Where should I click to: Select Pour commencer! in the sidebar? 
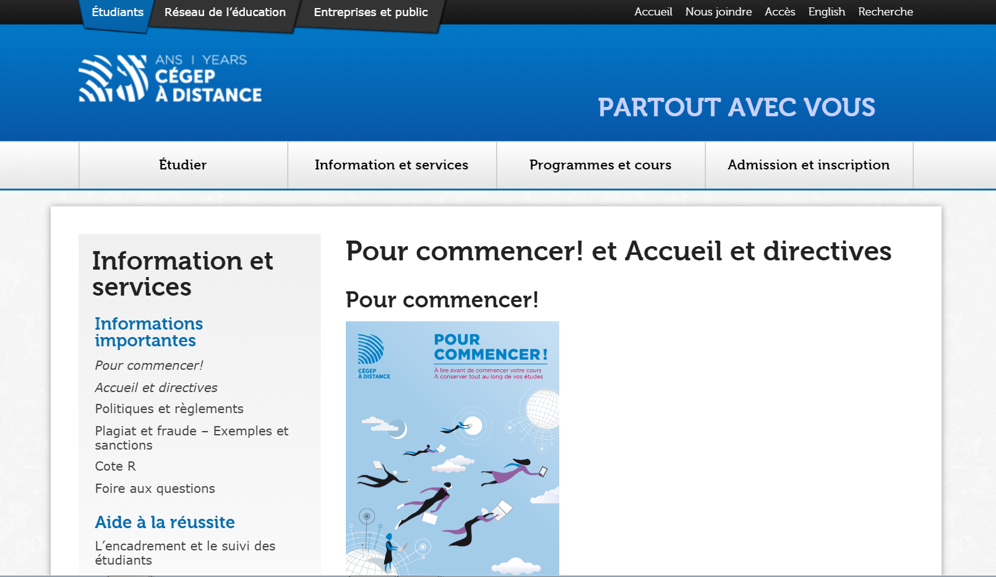coord(149,365)
